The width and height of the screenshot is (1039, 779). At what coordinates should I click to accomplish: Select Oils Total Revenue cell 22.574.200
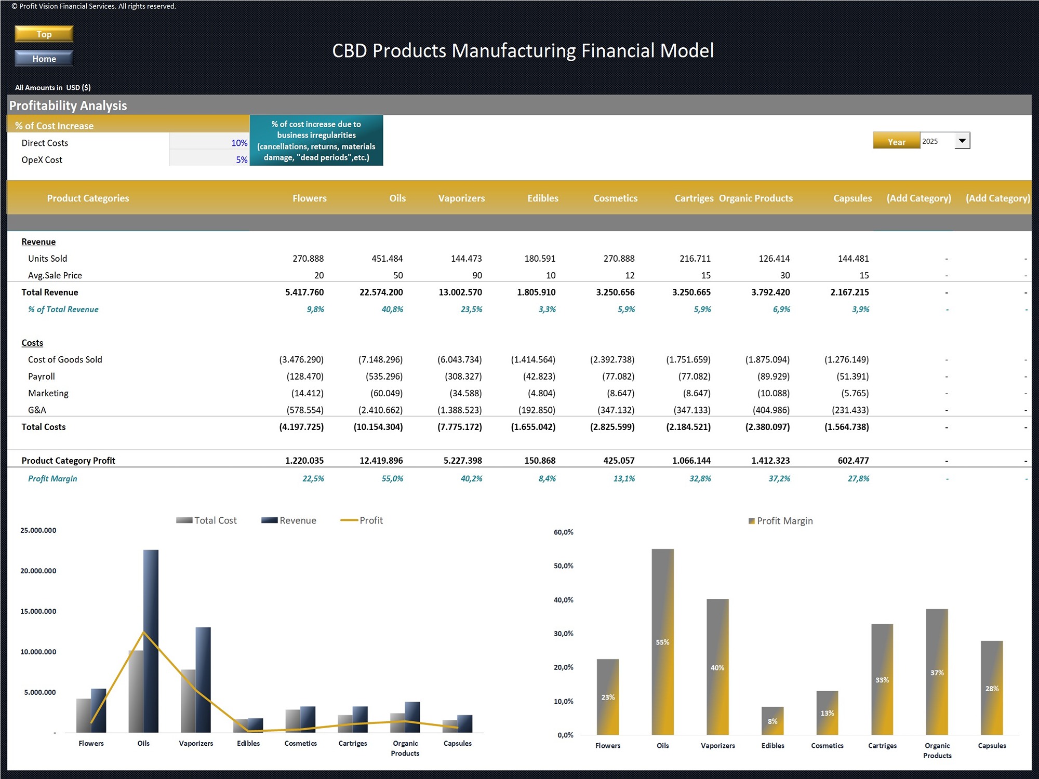click(x=381, y=292)
